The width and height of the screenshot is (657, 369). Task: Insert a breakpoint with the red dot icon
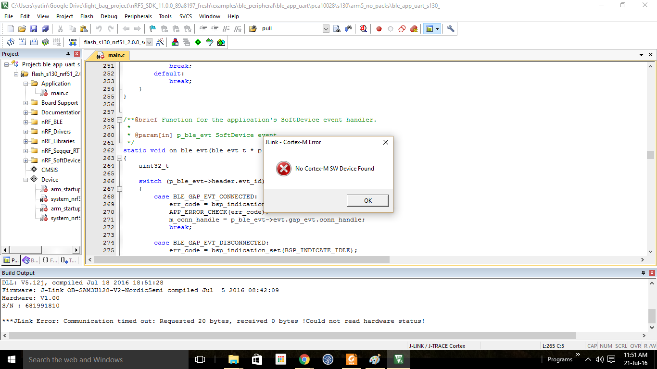pyautogui.click(x=379, y=29)
